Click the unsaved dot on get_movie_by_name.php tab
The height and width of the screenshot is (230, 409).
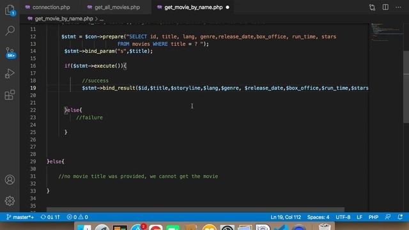[x=228, y=7]
